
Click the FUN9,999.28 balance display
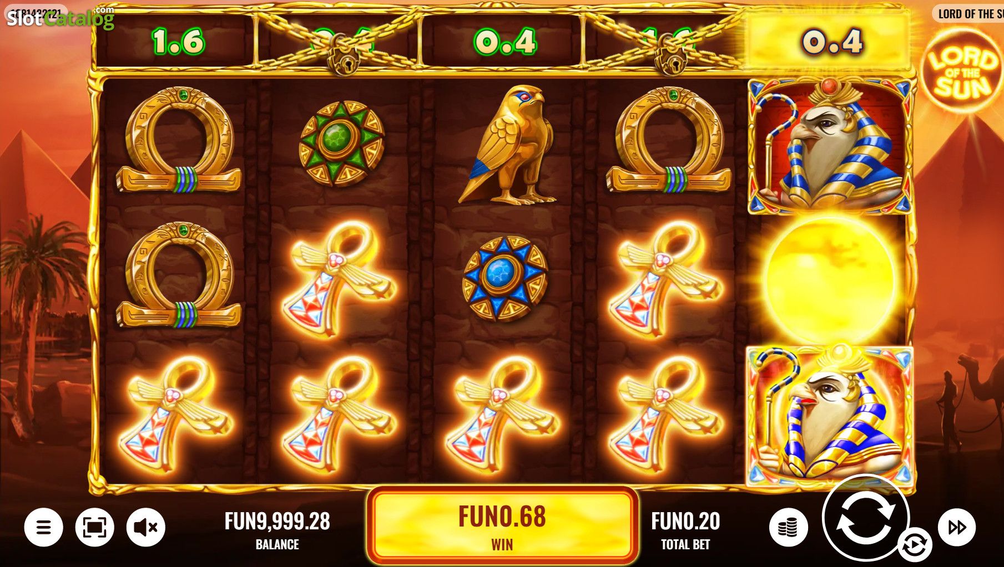[x=277, y=529]
